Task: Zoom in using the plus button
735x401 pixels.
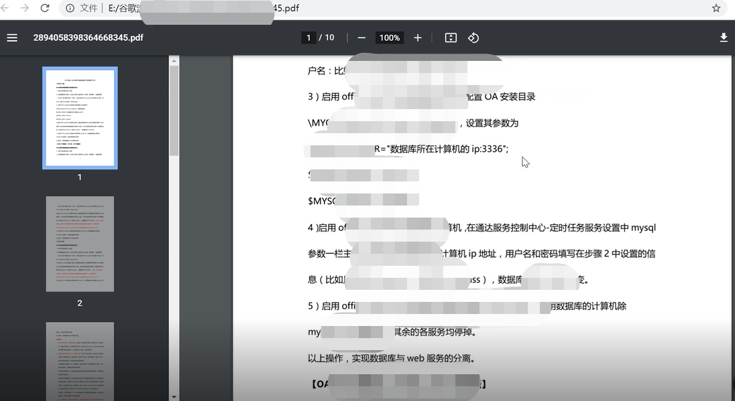Action: click(x=418, y=38)
